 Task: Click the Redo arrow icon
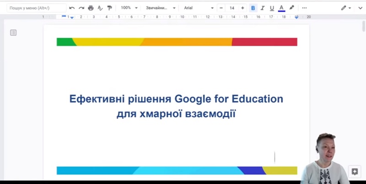coord(81,8)
